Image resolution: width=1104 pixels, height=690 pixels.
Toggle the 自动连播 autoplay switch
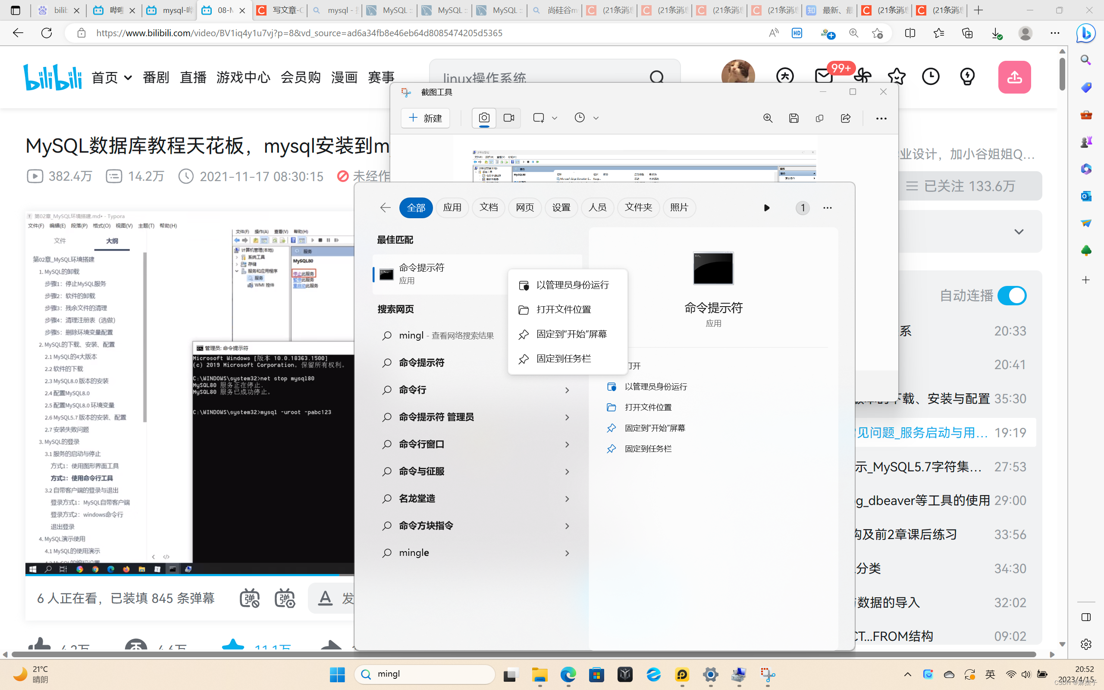tap(1012, 296)
